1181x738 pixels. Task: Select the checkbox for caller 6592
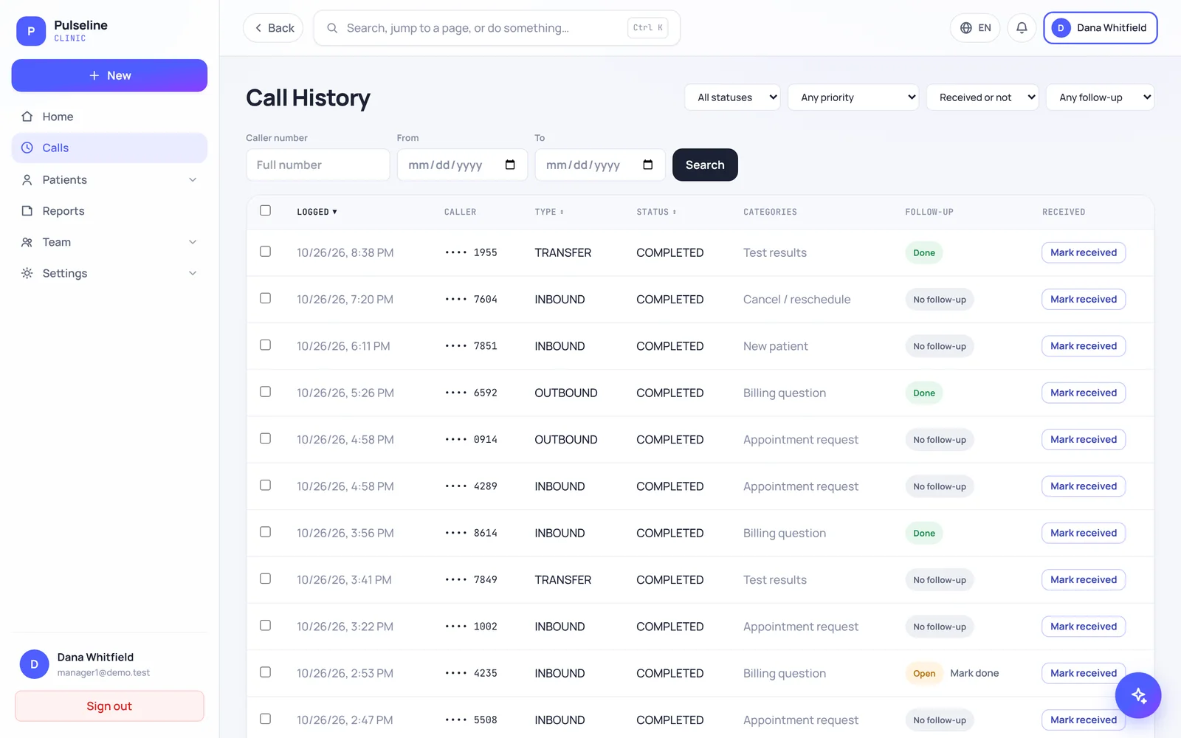[266, 392]
